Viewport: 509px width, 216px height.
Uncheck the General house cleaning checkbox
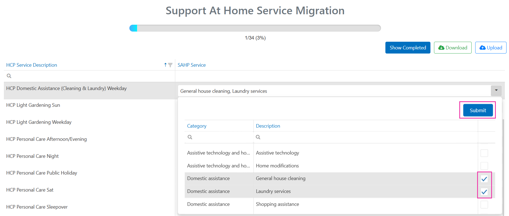pyautogui.click(x=484, y=179)
